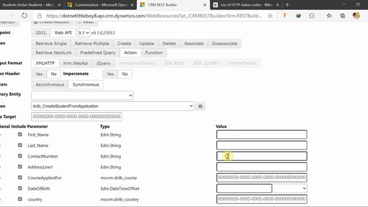This screenshot has width=368, height=207.
Task: Open the 9.1 API version dropdown
Action: 83,33
